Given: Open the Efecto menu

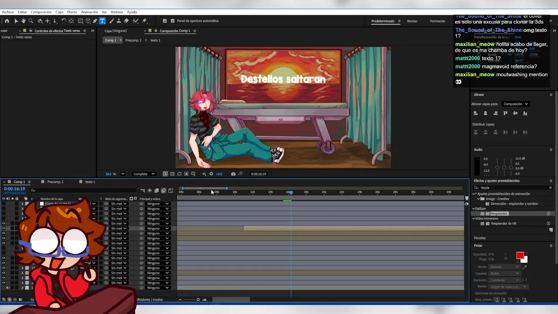Looking at the screenshot, I should click(x=72, y=12).
